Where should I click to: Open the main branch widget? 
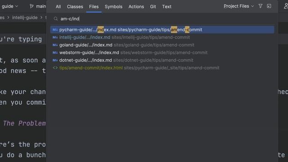pos(38,6)
